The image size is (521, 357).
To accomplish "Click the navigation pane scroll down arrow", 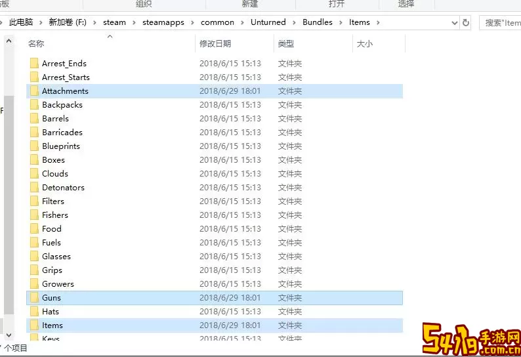I will point(9,335).
